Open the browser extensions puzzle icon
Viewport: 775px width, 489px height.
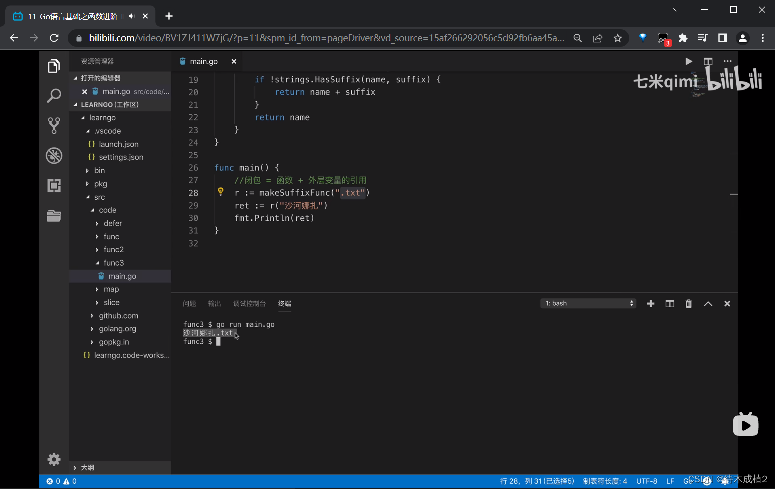coord(683,38)
